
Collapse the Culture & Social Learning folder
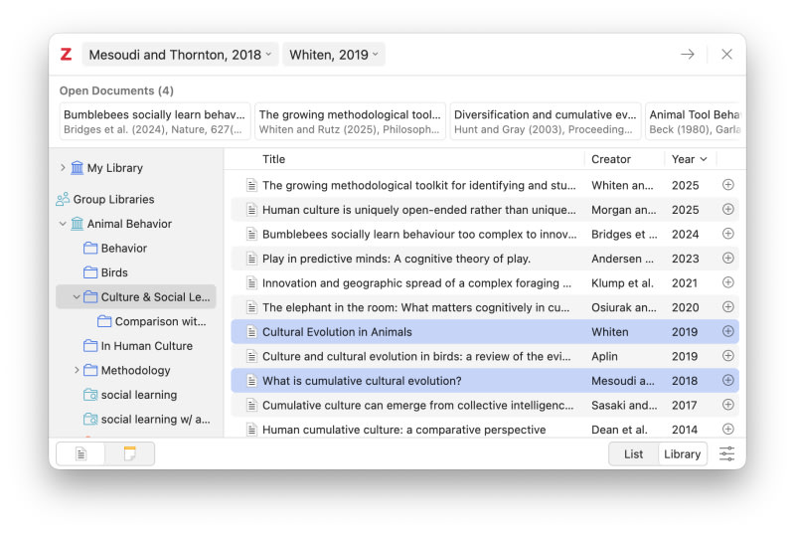[x=77, y=296]
